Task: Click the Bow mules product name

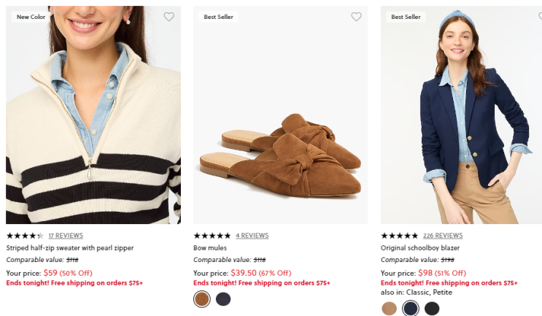Action: pos(210,248)
